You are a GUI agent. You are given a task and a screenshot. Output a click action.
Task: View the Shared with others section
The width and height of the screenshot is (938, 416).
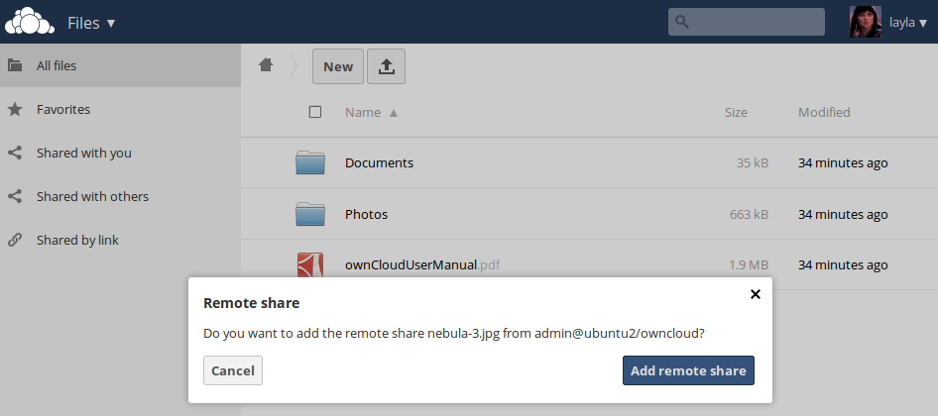coord(92,197)
